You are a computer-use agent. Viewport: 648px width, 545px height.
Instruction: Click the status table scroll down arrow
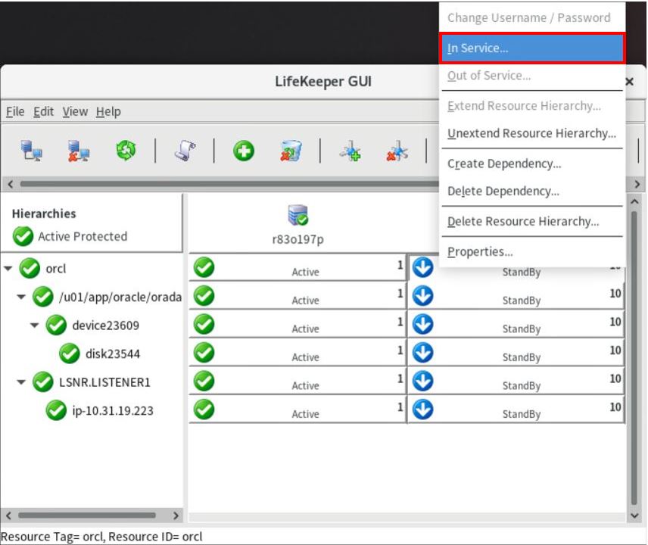coord(634,515)
